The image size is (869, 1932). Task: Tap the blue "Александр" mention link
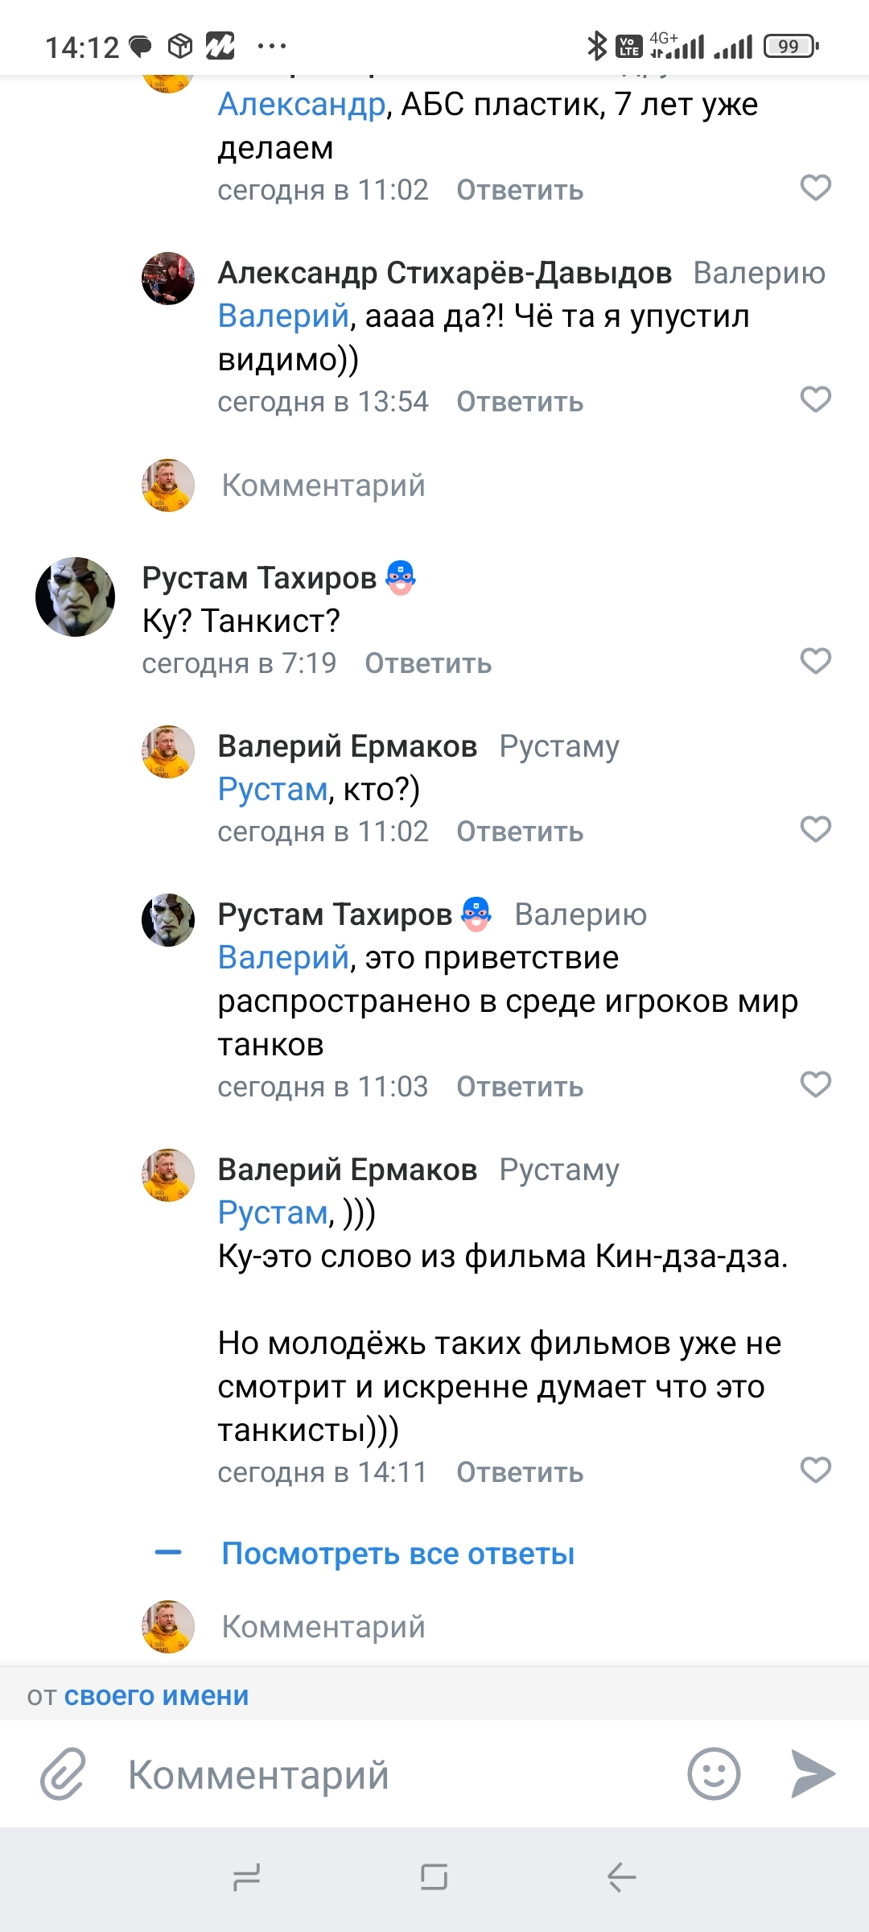[x=302, y=105]
